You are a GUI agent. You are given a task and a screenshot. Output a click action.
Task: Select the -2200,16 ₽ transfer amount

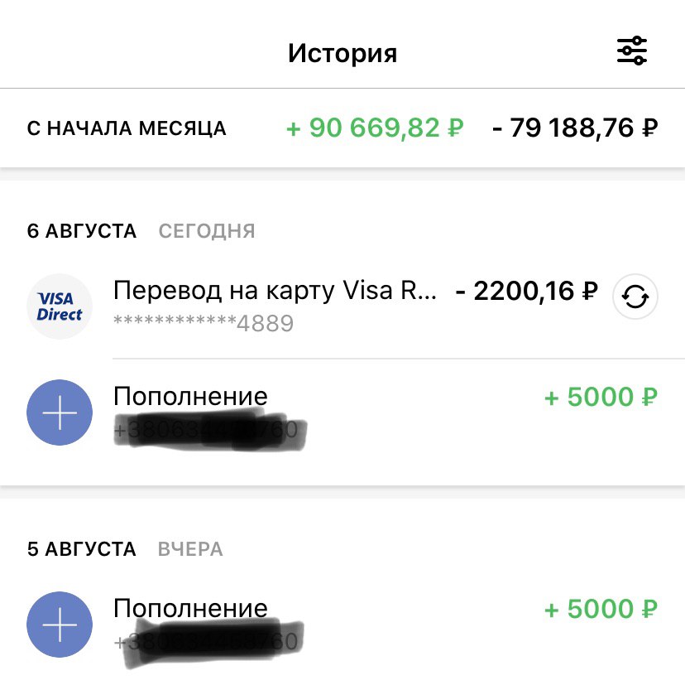coord(526,292)
